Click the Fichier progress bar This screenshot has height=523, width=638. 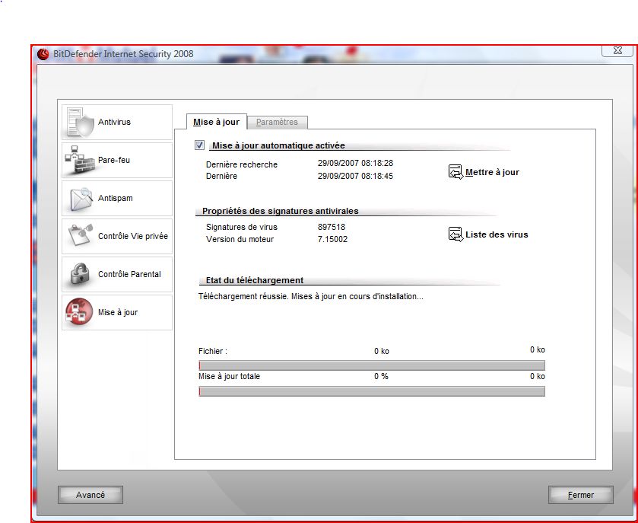[372, 365]
